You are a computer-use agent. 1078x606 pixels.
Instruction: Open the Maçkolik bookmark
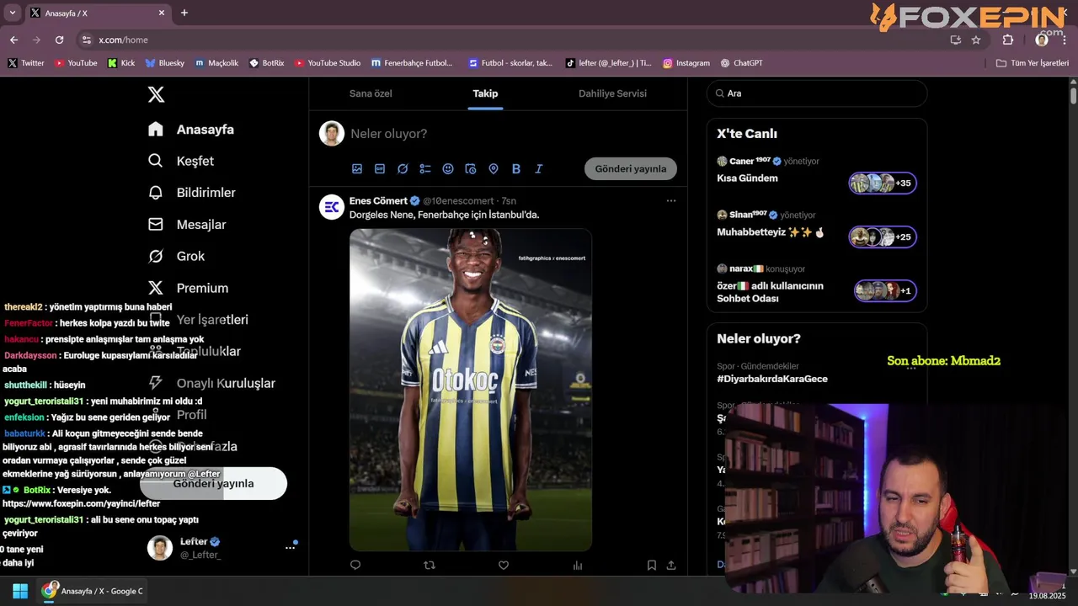click(216, 63)
